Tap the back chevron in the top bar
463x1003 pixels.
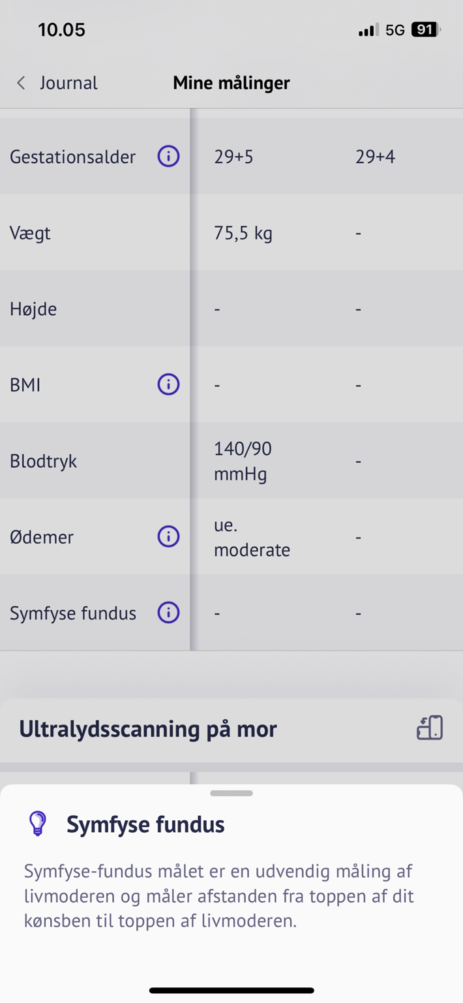[x=20, y=83]
